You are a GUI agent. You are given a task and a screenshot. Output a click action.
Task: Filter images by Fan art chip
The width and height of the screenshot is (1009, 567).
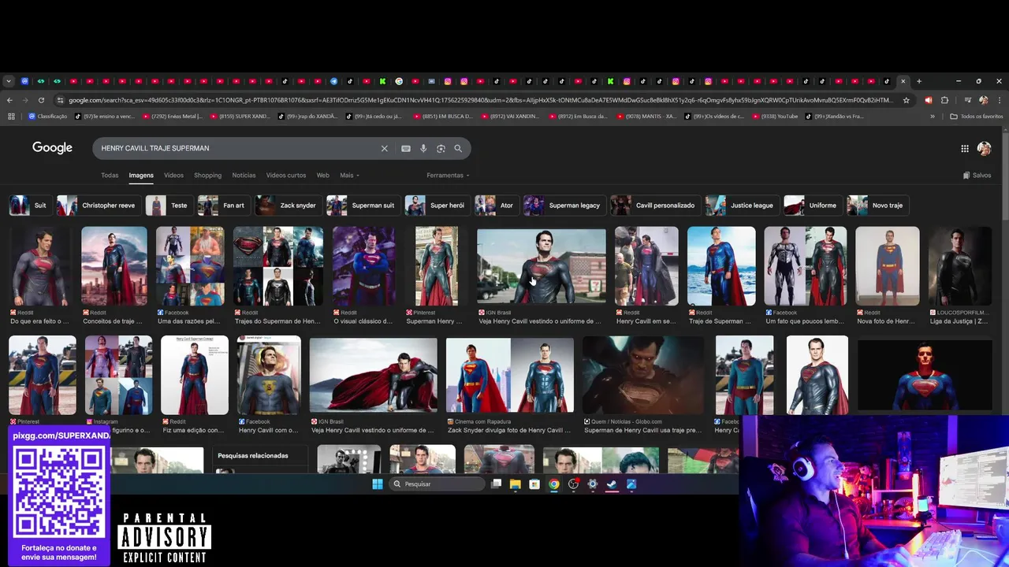[223, 206]
